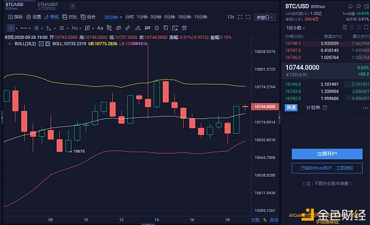The image size is (370, 225).
Task: Remove the BOLL indicator with X box
Action: coord(47,44)
